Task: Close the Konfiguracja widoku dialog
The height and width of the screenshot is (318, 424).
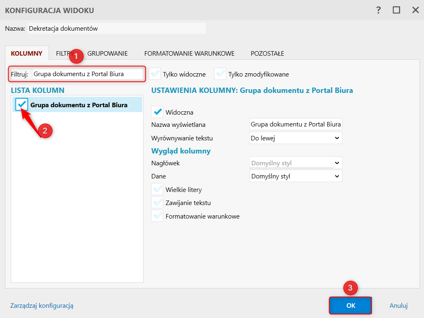Action: (415, 10)
